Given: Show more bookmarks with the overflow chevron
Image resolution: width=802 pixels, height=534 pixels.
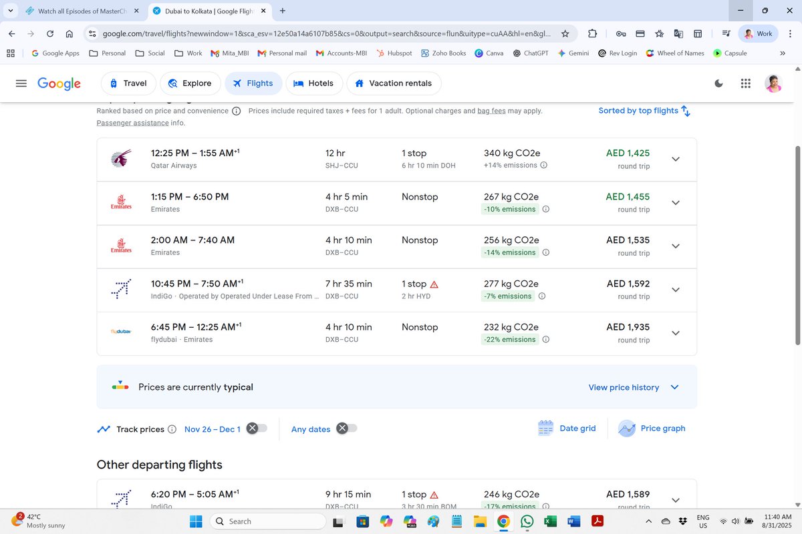Looking at the screenshot, I should coord(782,53).
